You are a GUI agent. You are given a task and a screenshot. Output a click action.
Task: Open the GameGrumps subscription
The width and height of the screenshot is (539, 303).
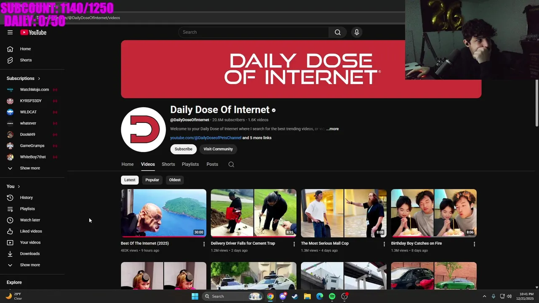32,146
